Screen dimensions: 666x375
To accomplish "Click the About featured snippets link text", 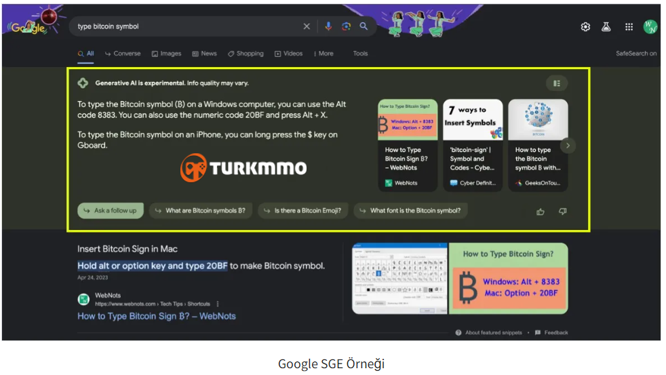I will [494, 332].
